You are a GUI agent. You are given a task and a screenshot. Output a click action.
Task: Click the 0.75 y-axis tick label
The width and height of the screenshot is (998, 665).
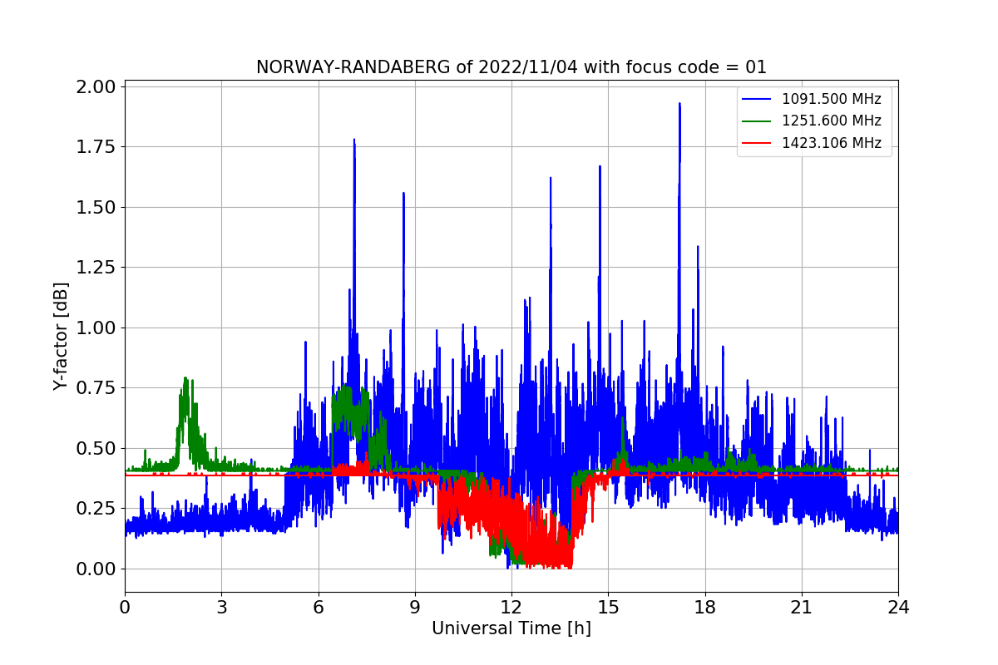click(97, 388)
